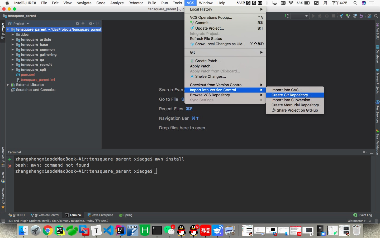Screen dimensions: 380x238
Task: Collapse the tensquare_parent root folder
Action: pos(8,30)
